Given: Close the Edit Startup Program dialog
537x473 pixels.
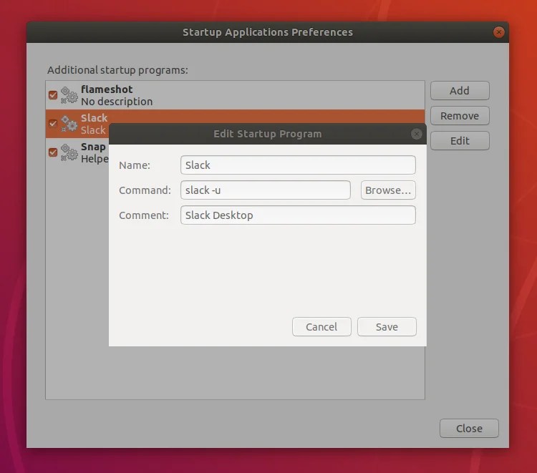Looking at the screenshot, I should click(x=416, y=134).
